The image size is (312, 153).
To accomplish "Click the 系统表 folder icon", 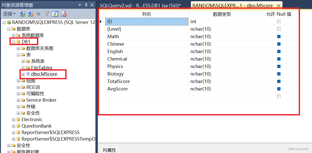I will tap(28, 61).
